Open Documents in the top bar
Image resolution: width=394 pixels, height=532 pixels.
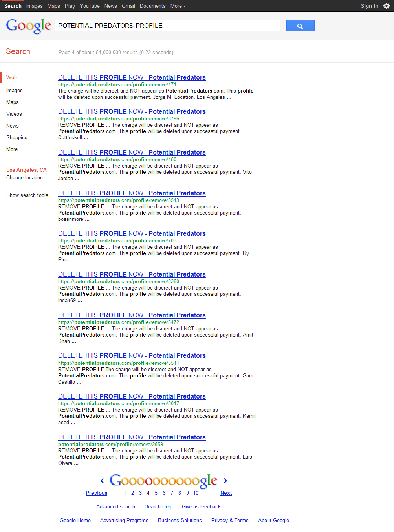click(x=153, y=6)
